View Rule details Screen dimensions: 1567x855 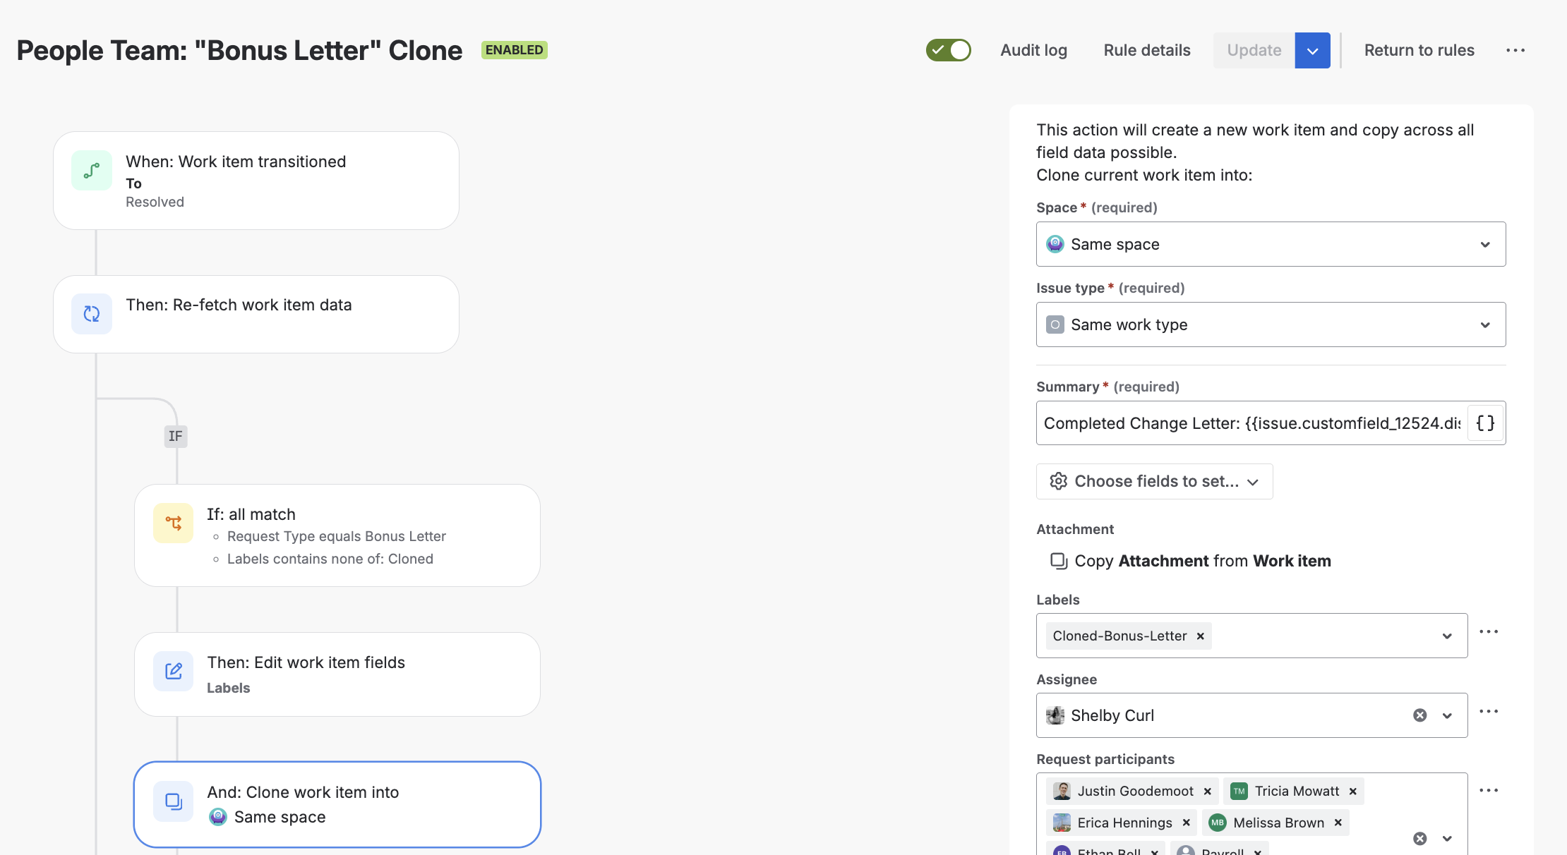[x=1147, y=50]
